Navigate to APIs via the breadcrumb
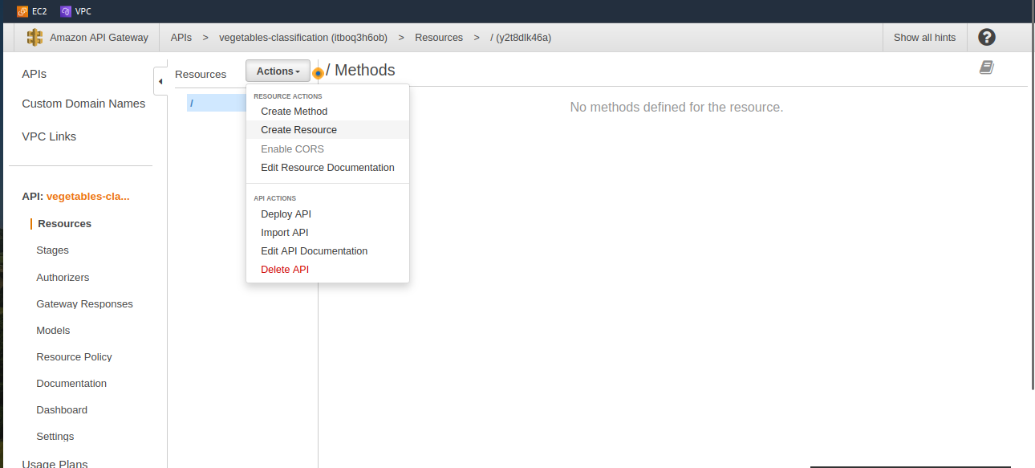Screen dimensions: 1035x468 (181, 37)
